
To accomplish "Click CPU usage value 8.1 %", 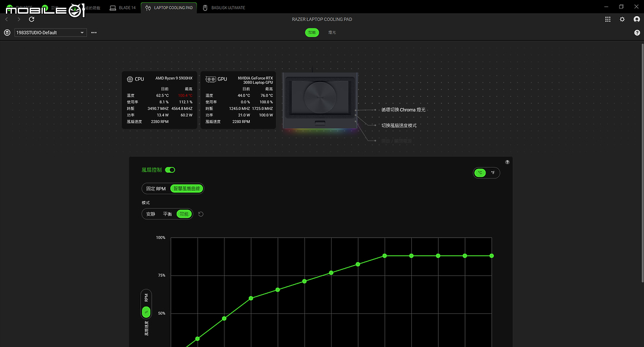I will [x=164, y=102].
